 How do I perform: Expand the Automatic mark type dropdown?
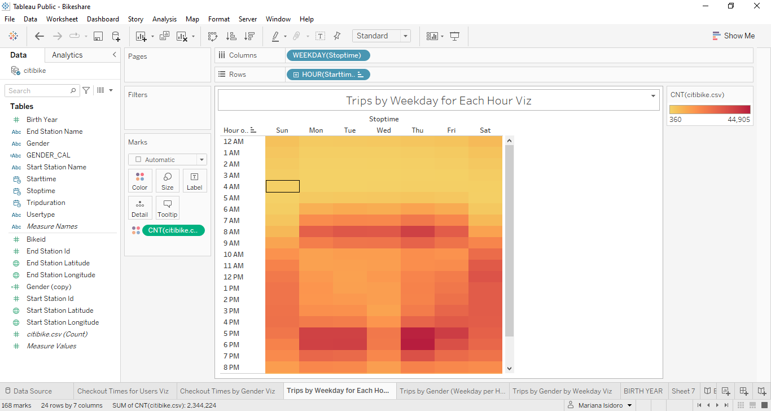[168, 160]
